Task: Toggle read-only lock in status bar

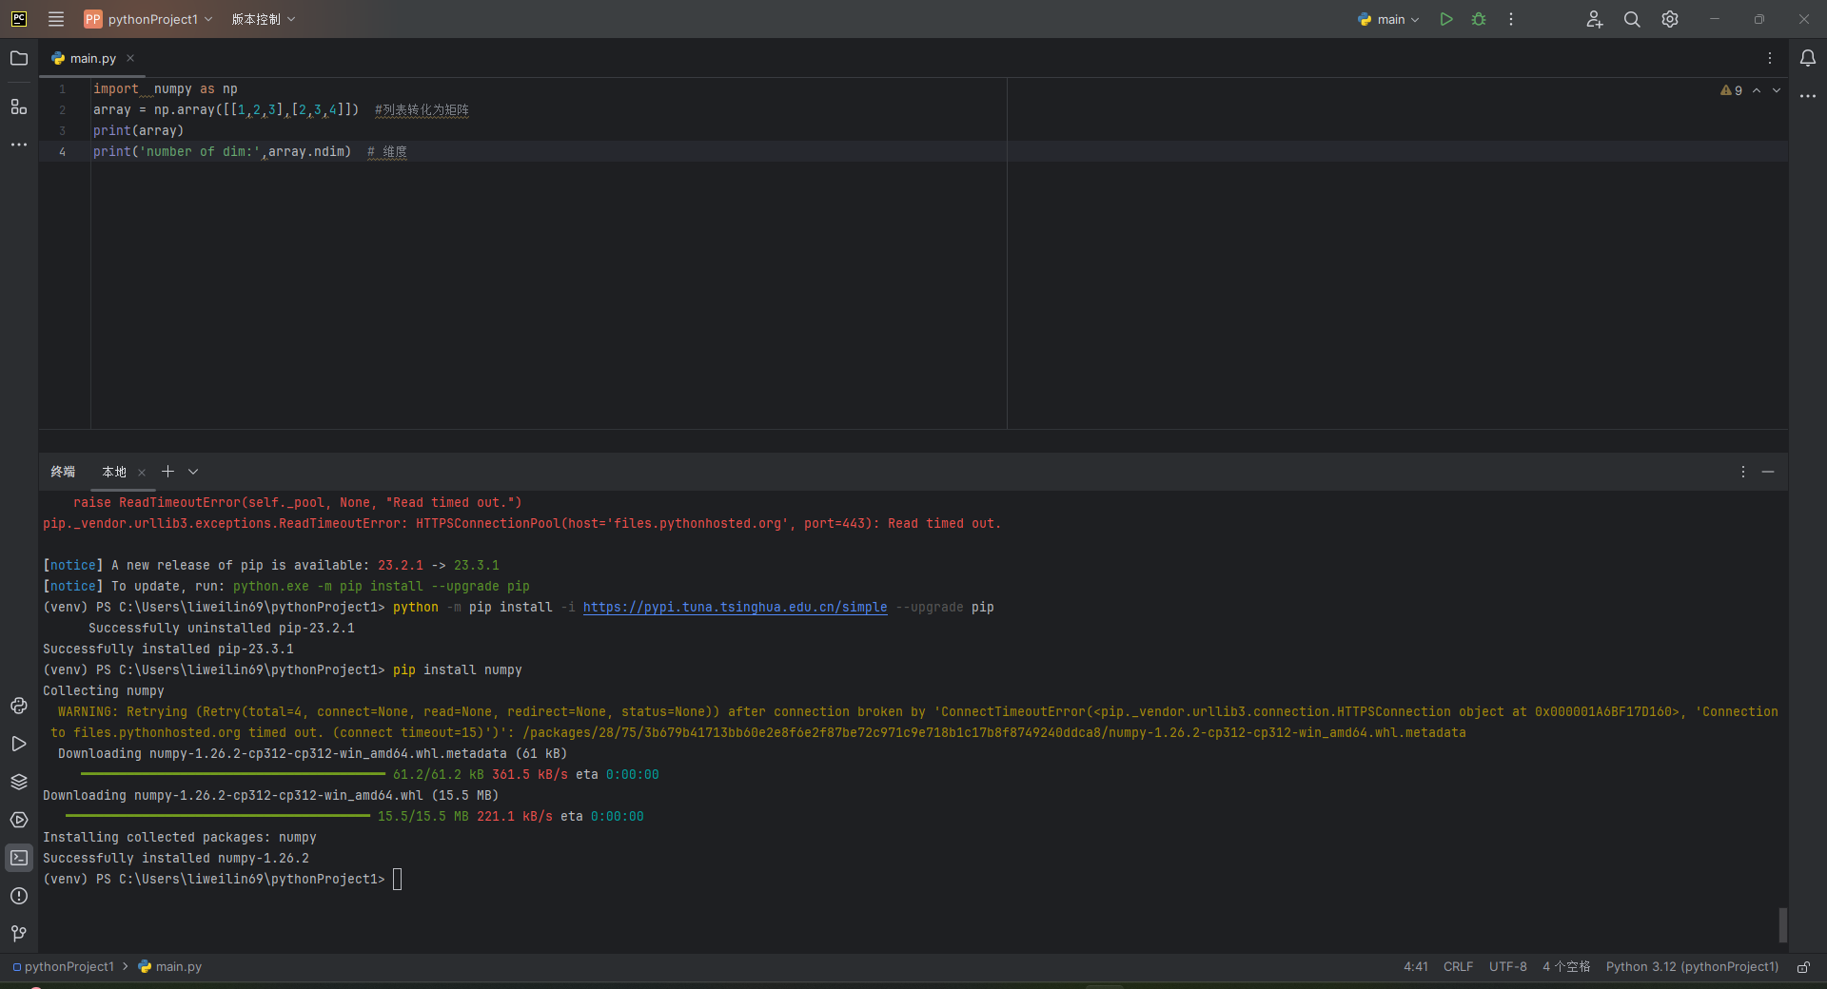Action: tap(1803, 967)
